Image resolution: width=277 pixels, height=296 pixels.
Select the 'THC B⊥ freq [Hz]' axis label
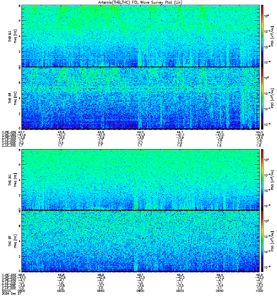(13, 179)
